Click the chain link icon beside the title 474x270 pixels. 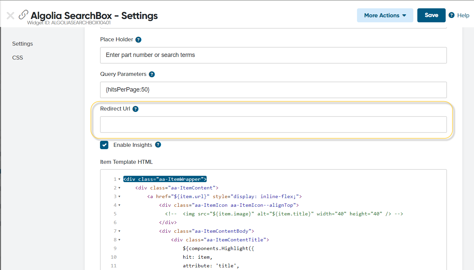(23, 15)
